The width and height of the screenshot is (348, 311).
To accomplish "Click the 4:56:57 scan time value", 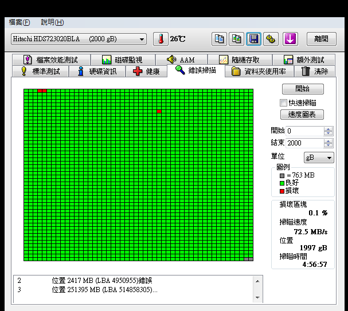I will (315, 264).
